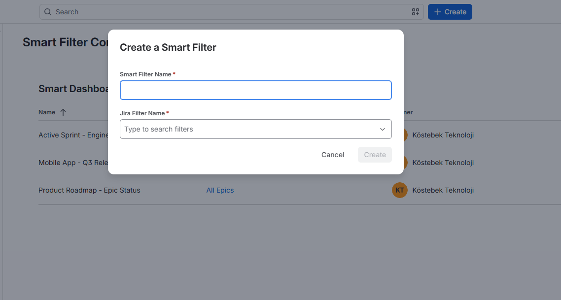
Task: Click the top Search input box
Action: pyautogui.click(x=232, y=12)
